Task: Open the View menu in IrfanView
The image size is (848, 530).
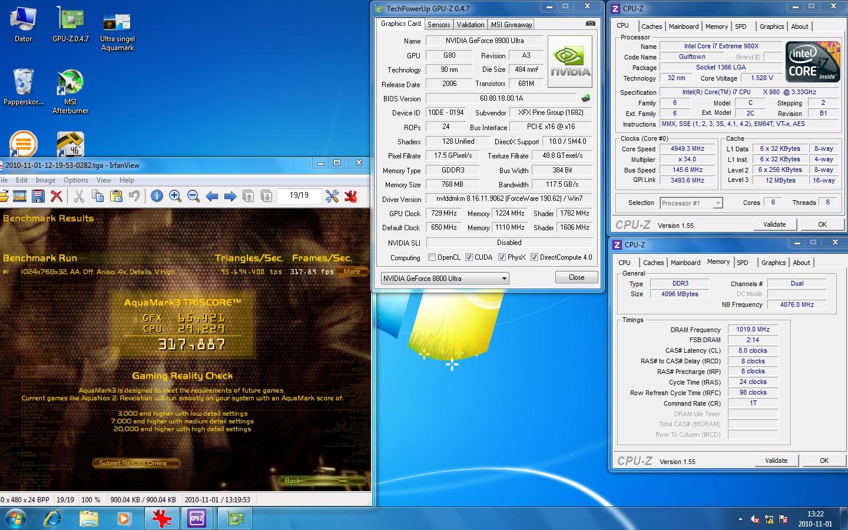Action: 104,180
